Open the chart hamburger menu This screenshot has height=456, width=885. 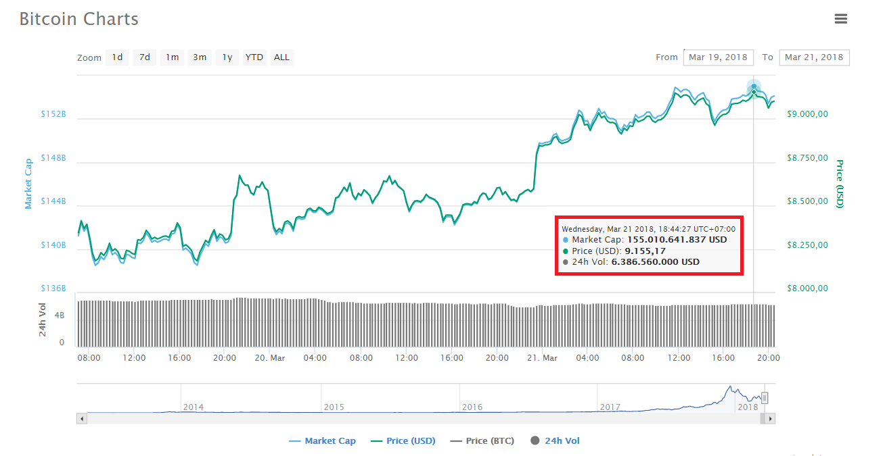(840, 19)
